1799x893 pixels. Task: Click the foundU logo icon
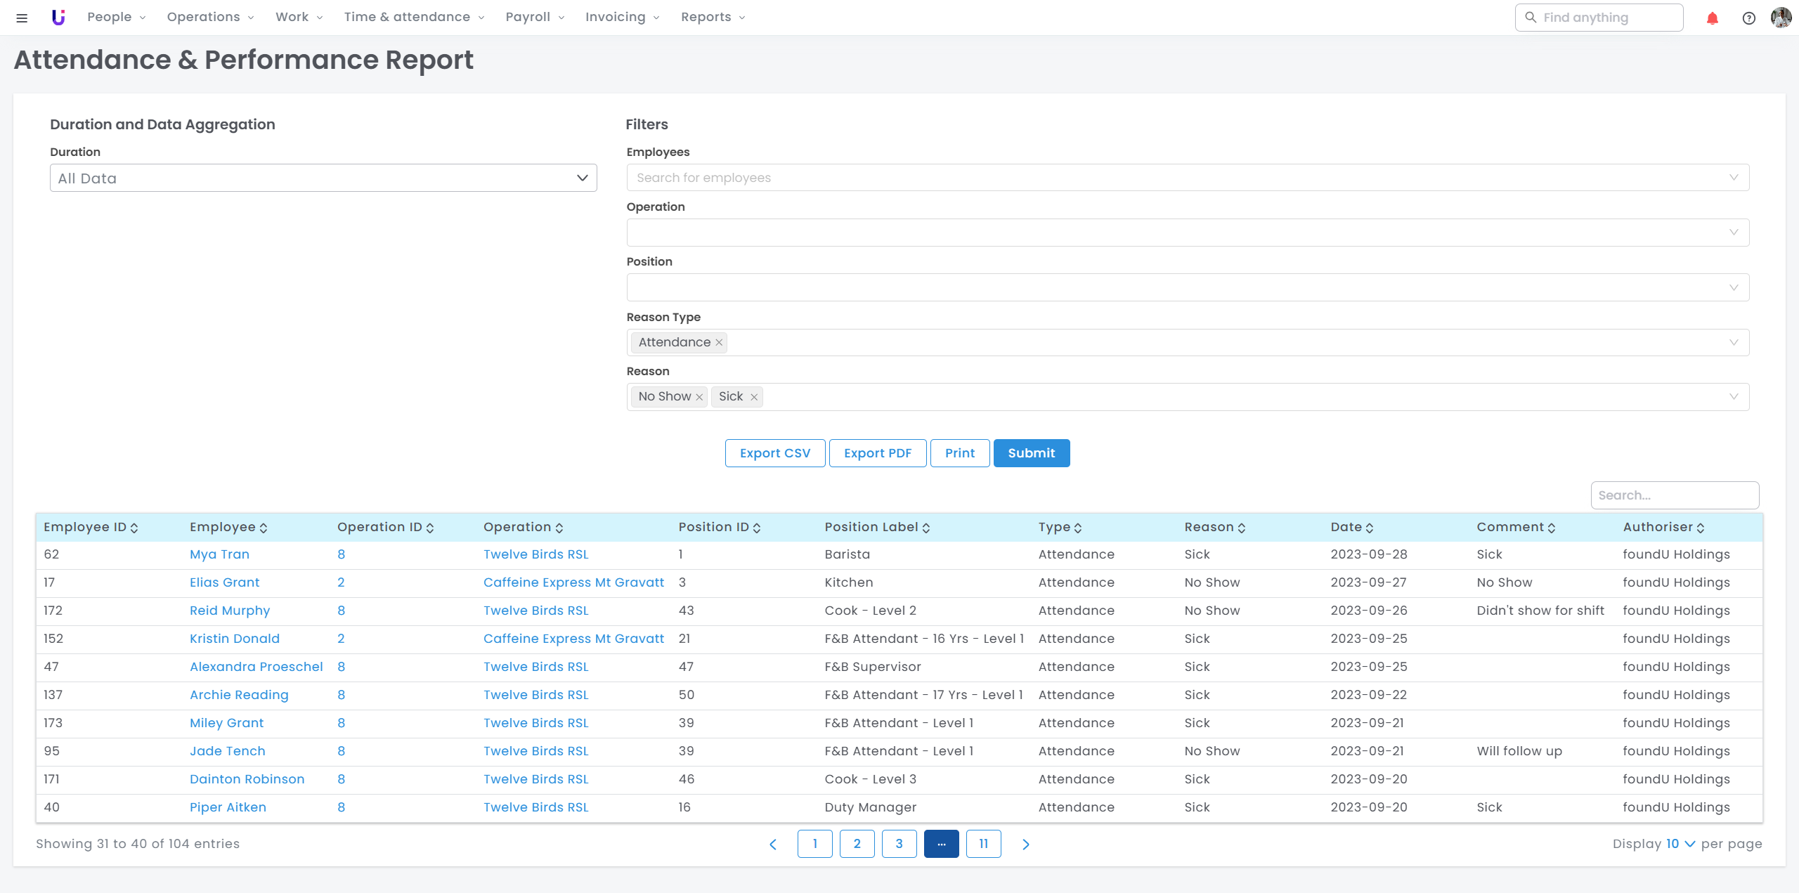58,18
